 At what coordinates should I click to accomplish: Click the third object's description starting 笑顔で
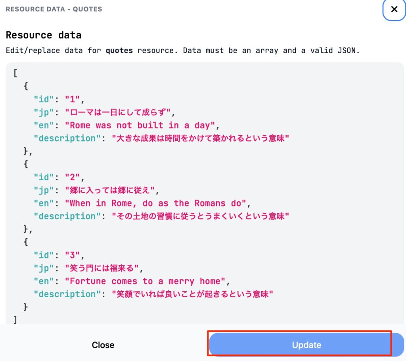coord(193,294)
